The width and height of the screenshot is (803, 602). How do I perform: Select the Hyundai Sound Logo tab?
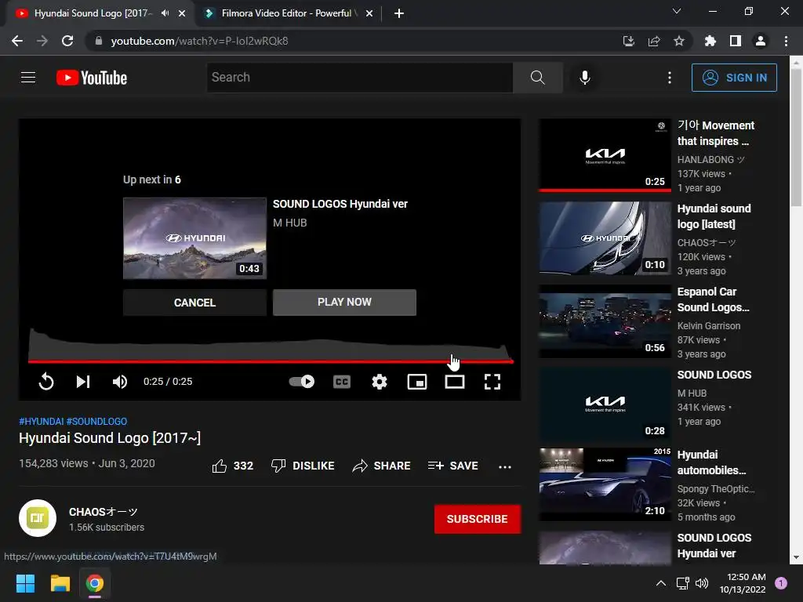coord(93,13)
